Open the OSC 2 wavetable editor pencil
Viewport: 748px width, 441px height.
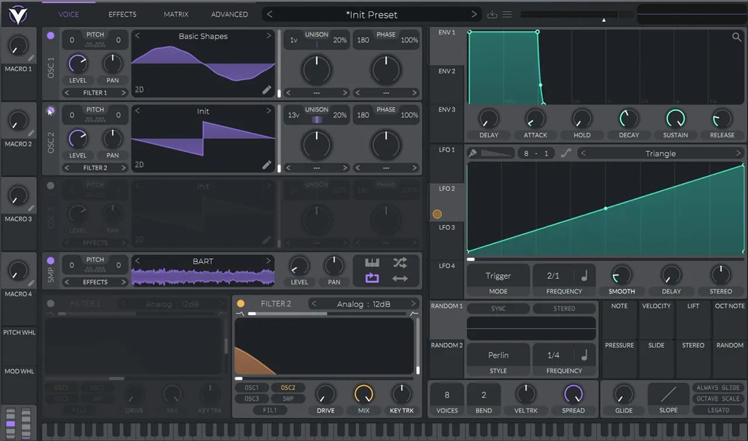point(267,165)
